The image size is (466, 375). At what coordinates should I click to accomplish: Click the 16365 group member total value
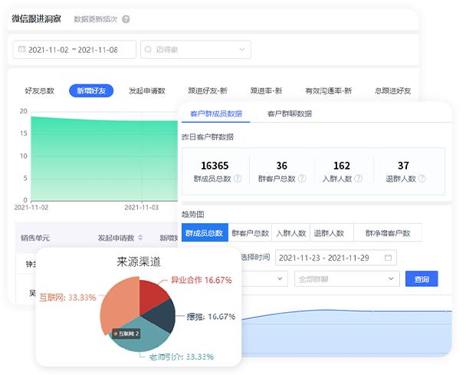[215, 166]
